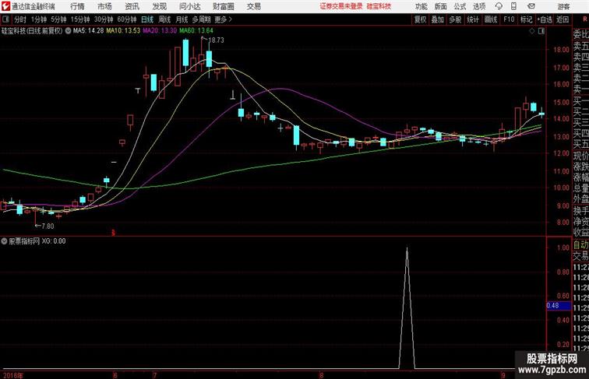
Task: Click the diamond icon at chart top right
Action: [x=532, y=31]
